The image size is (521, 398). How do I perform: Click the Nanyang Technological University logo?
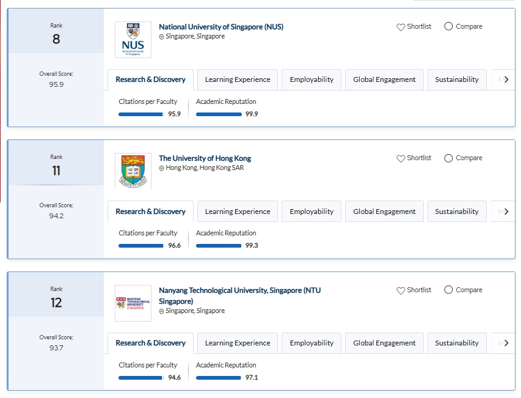point(133,303)
